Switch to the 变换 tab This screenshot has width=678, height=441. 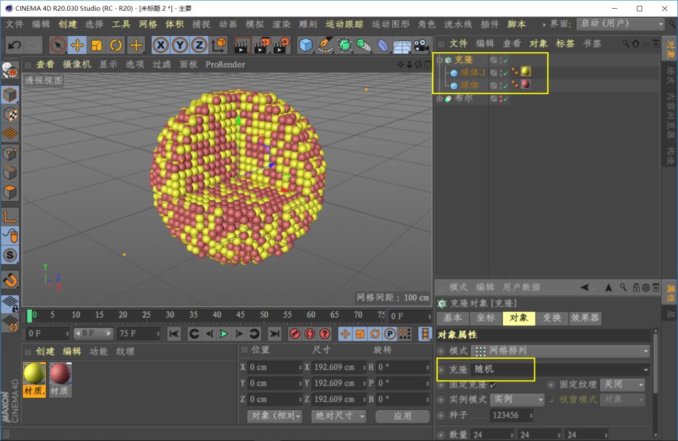552,318
